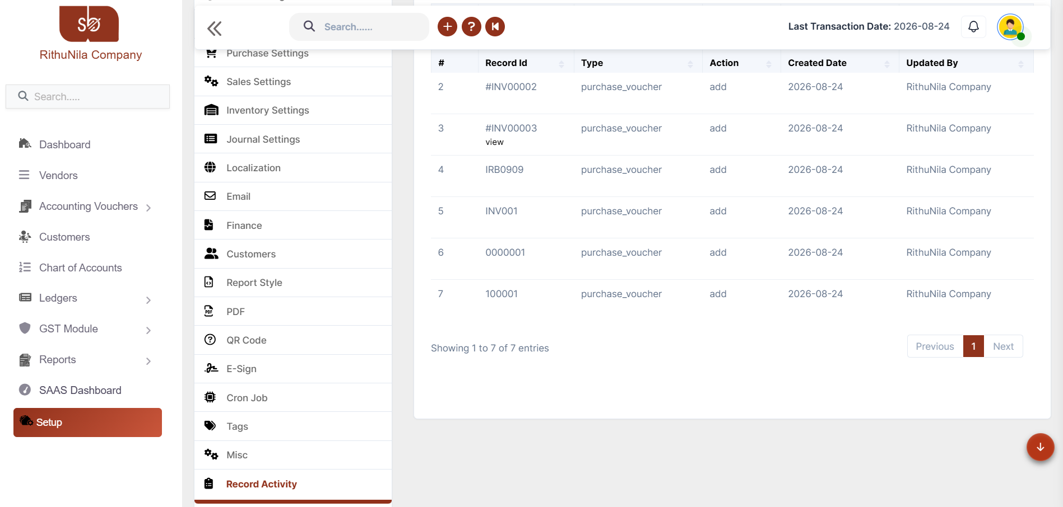The width and height of the screenshot is (1063, 507).
Task: Click 'Showing 1 to 7 of 7 entries'
Action: pos(490,348)
